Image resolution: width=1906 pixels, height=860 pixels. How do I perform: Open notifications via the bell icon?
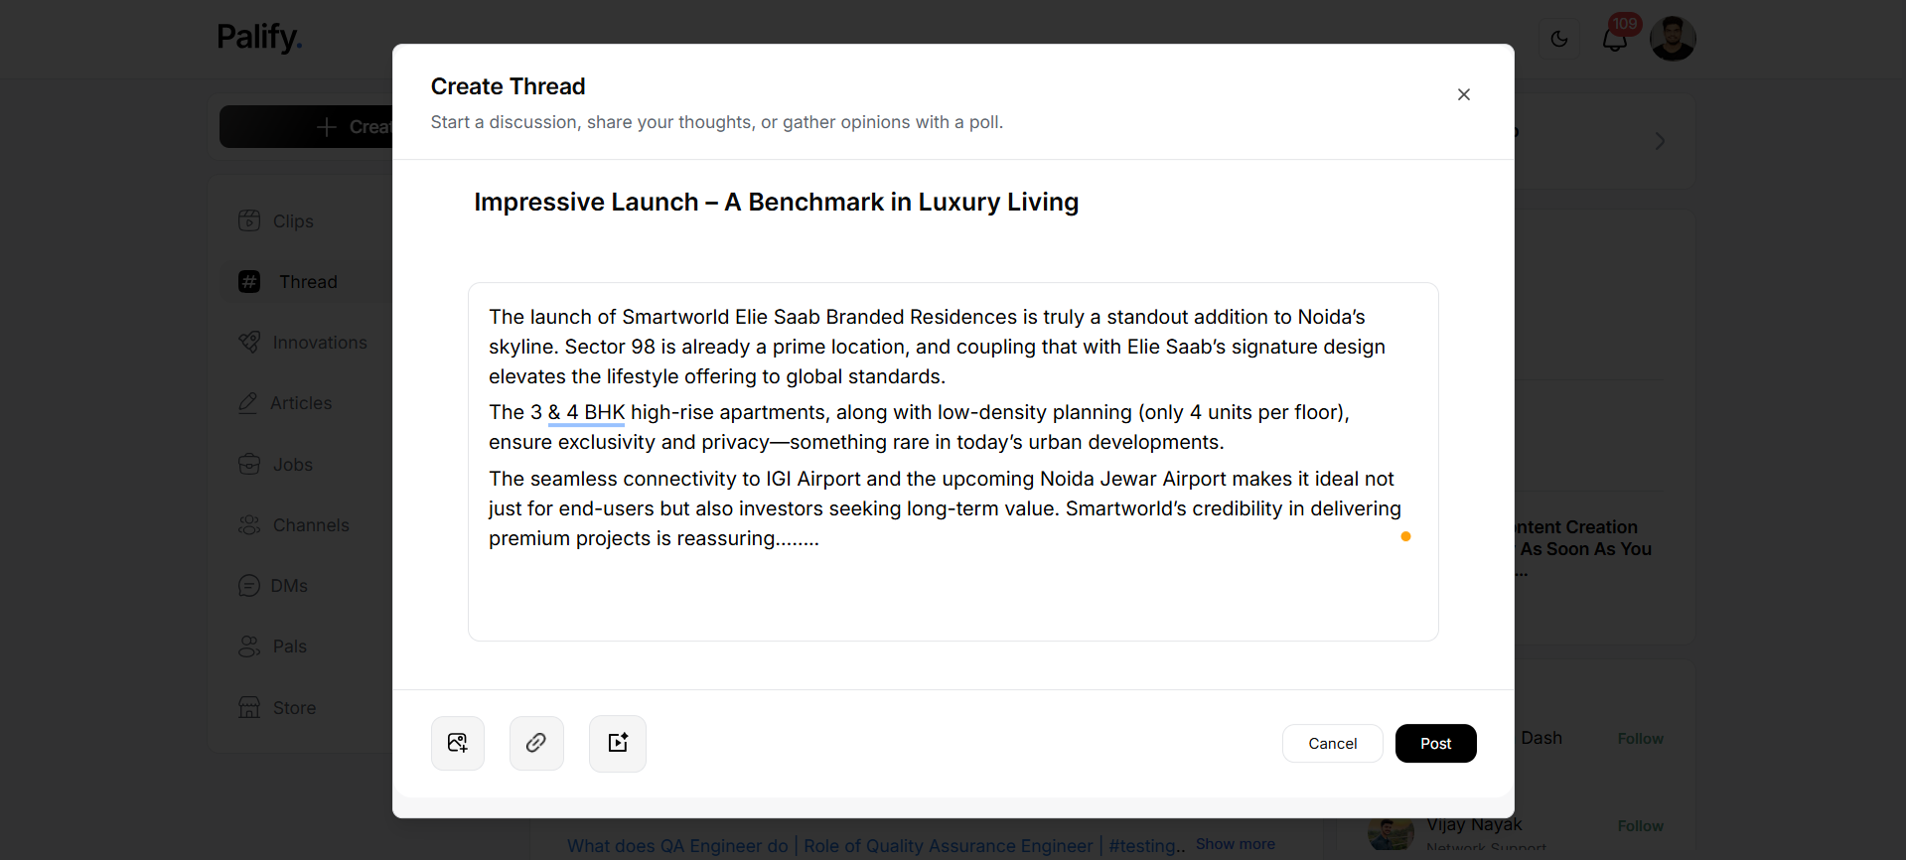pos(1615,39)
